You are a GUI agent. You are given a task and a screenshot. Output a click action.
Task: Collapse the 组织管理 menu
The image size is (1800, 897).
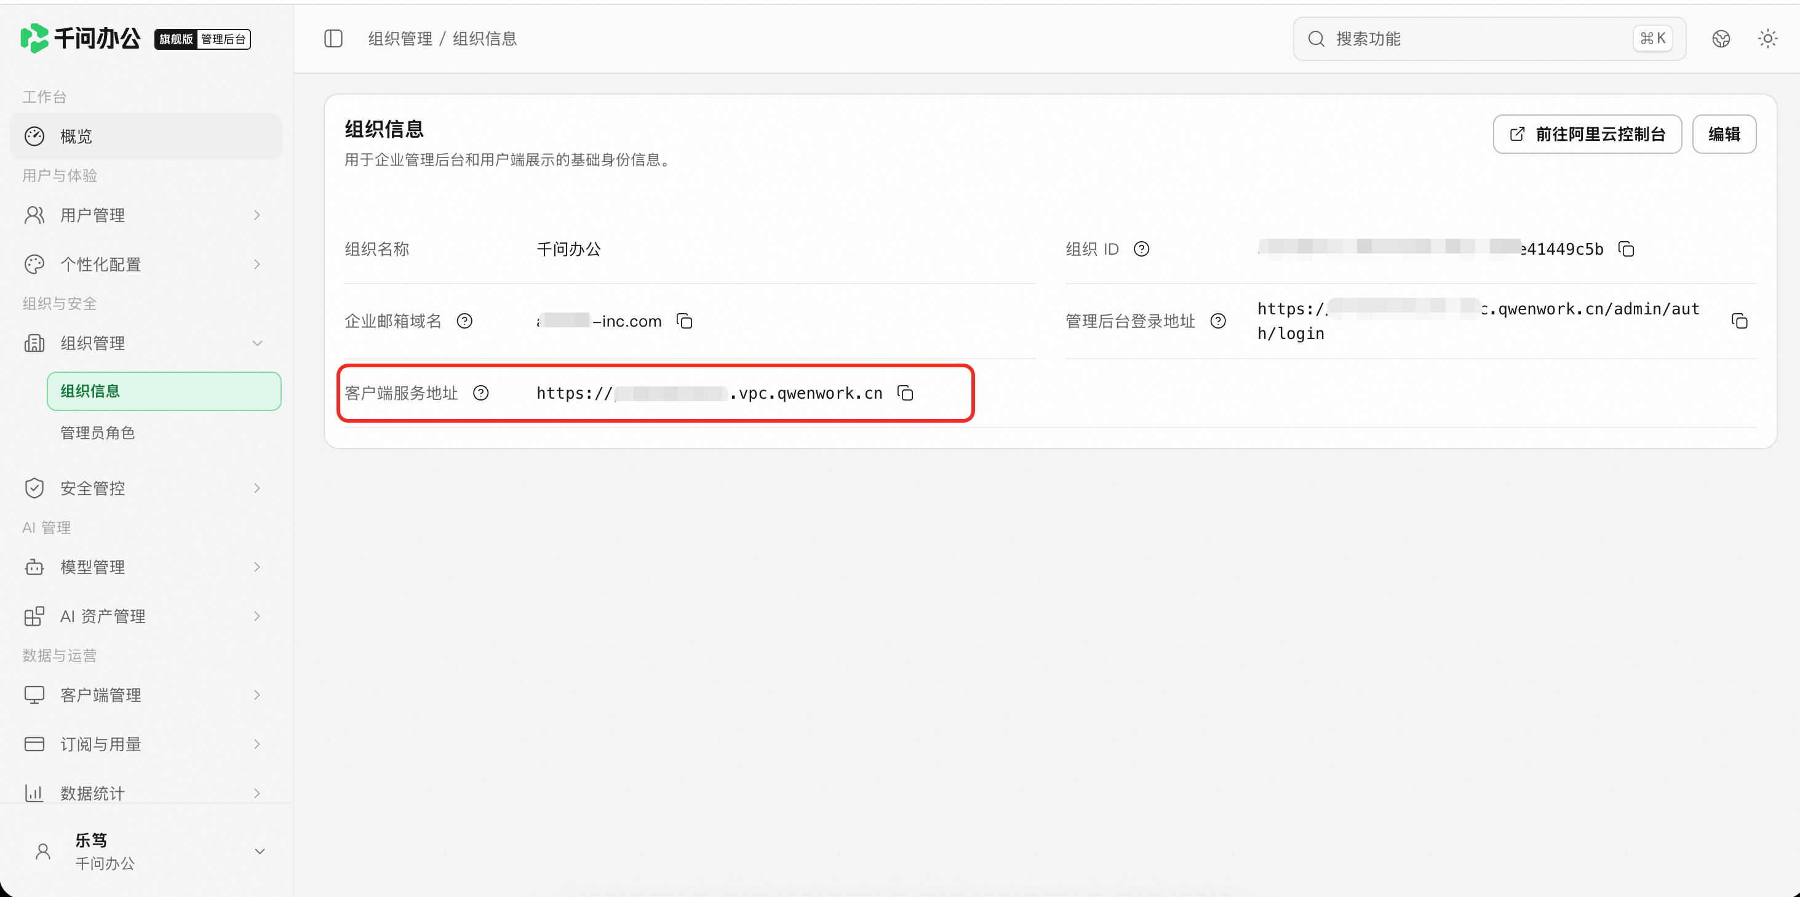point(145,343)
